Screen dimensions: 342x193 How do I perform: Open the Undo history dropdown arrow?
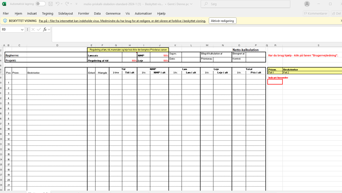[62, 4]
